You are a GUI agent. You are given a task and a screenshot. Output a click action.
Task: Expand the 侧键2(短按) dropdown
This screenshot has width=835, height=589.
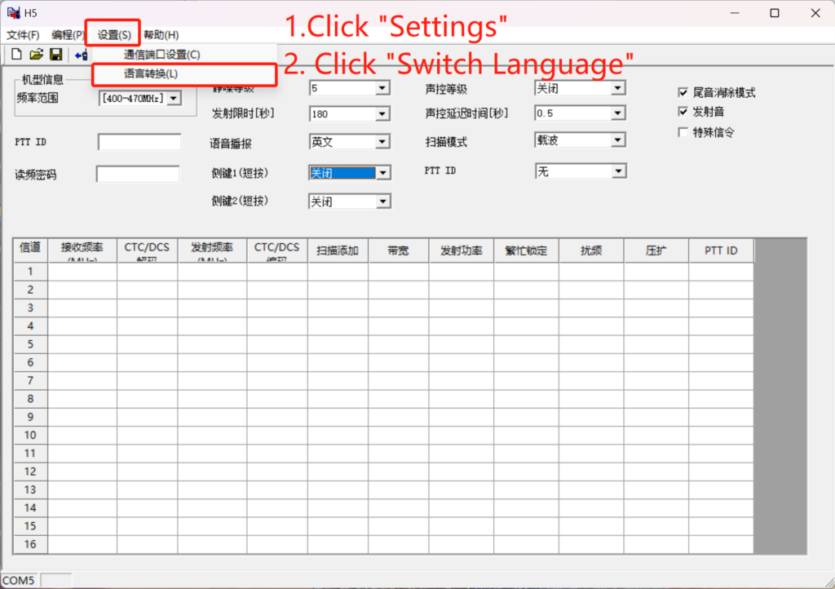(383, 201)
